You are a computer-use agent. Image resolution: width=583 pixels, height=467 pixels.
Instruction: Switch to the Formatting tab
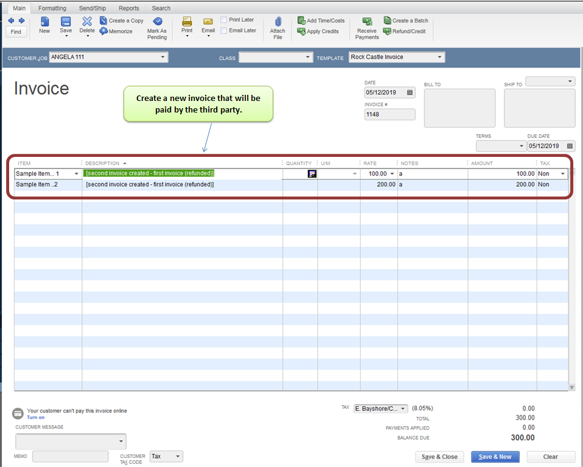(52, 8)
